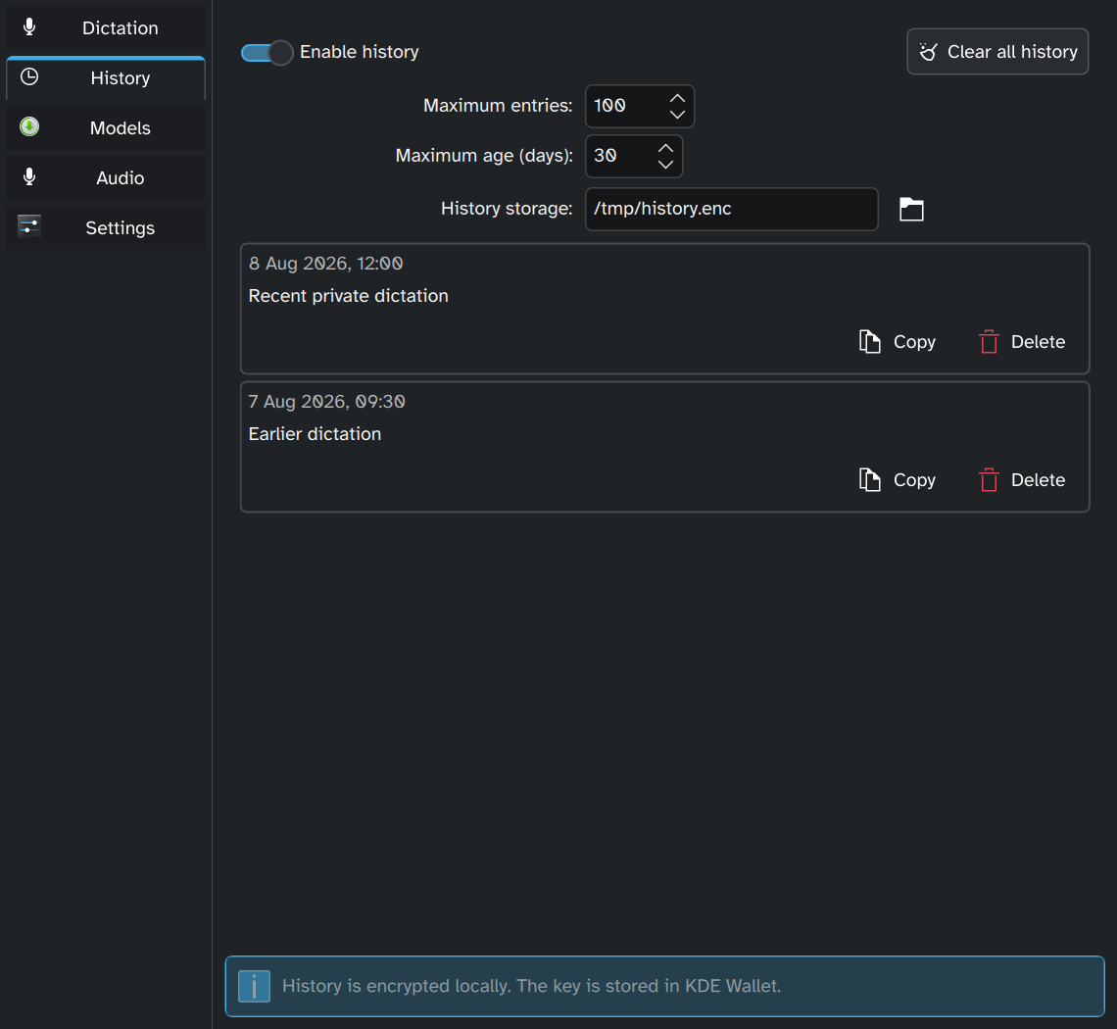
Task: Open the Dictation tab
Action: [106, 27]
